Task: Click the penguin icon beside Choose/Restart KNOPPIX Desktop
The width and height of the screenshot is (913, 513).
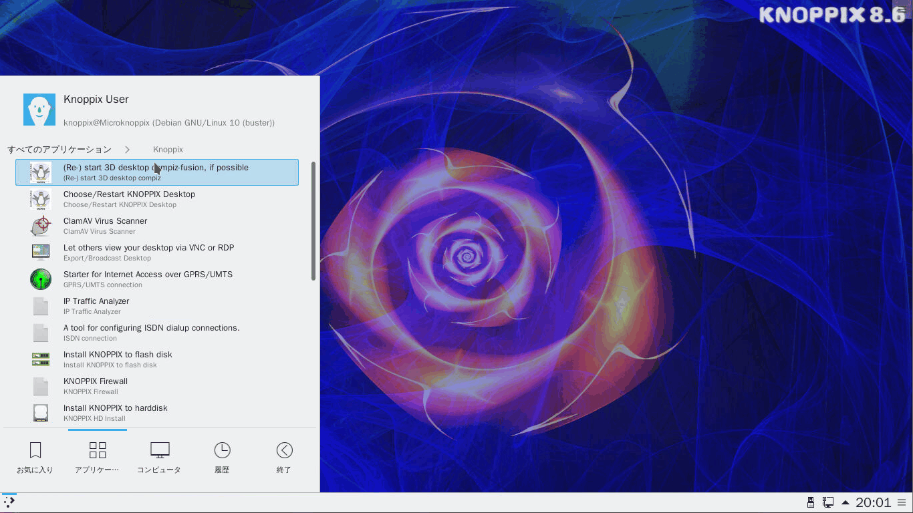Action: (41, 199)
